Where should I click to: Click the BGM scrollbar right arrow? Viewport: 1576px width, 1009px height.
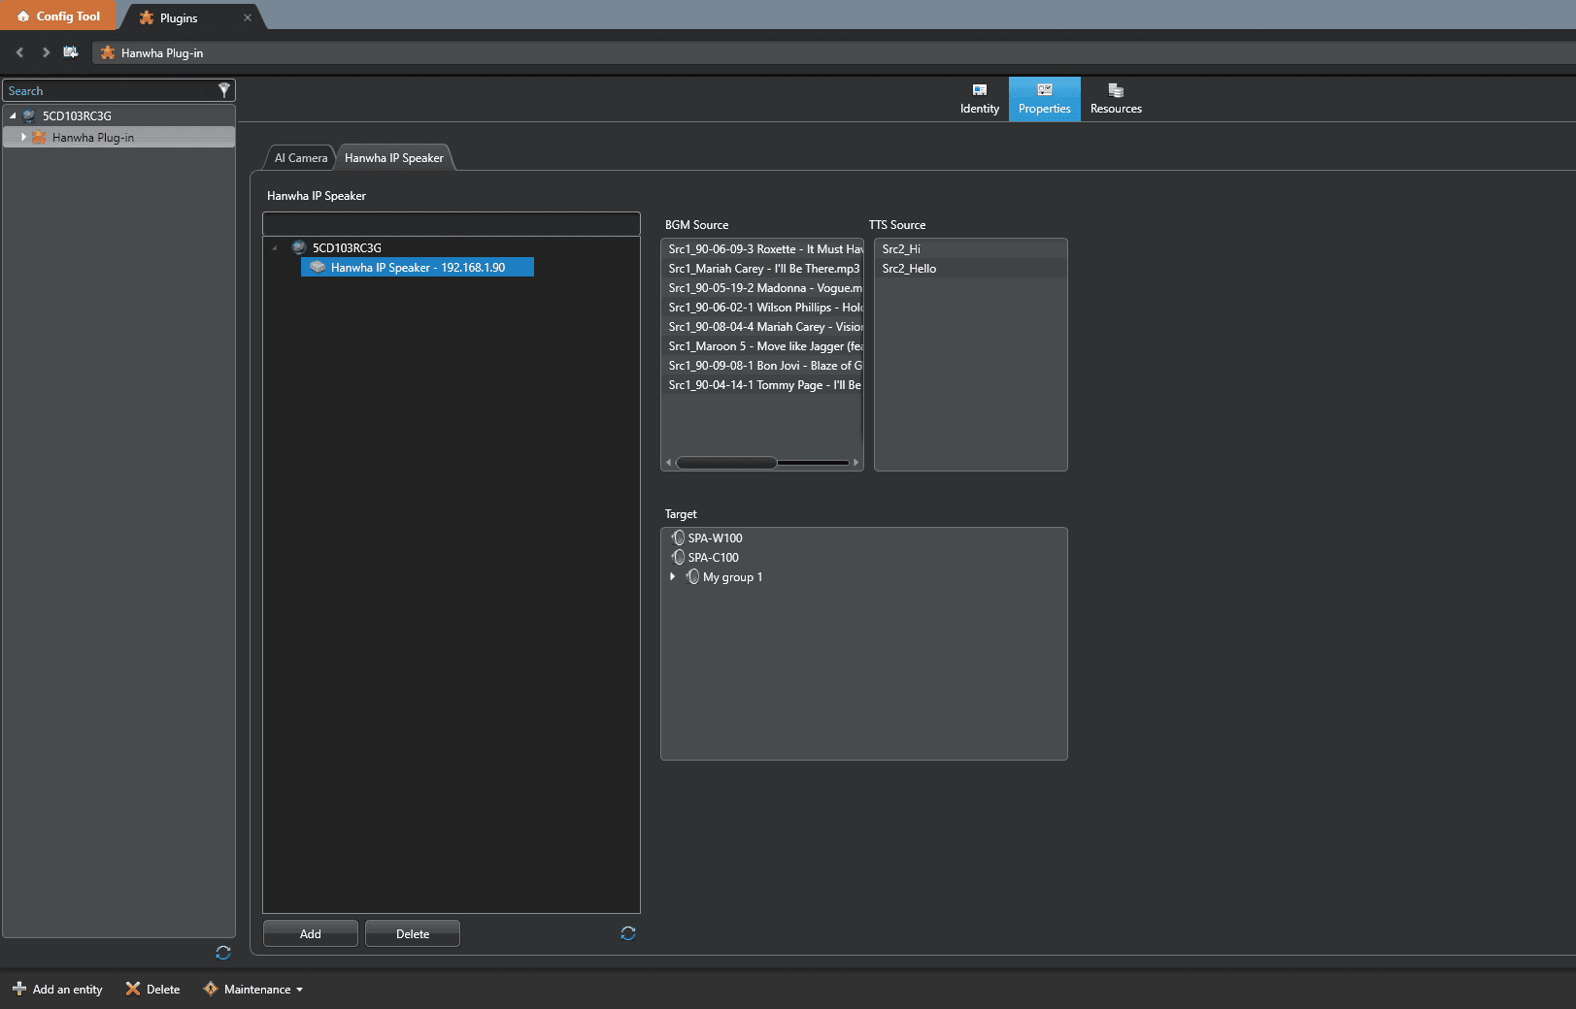point(855,463)
